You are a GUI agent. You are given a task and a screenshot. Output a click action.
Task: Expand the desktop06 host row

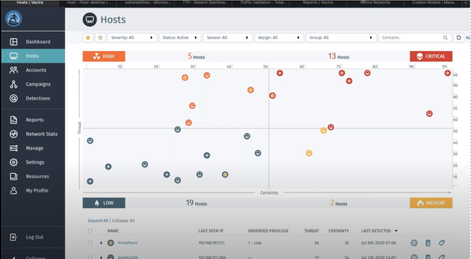tap(101, 257)
